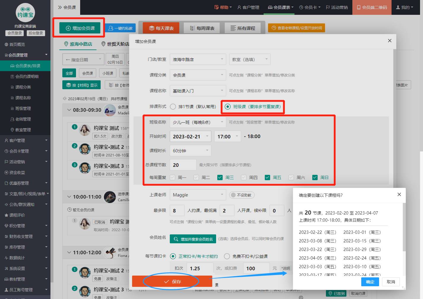The image size is (423, 299).
Task: Open the 教室（选填）dropdown
Action: [250, 59]
